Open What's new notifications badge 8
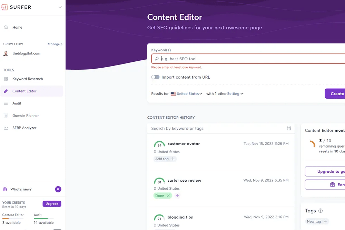 click(x=58, y=189)
